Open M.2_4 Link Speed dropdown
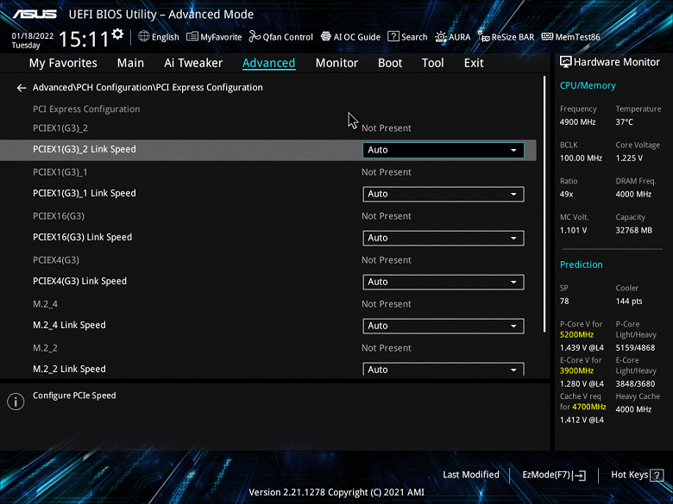This screenshot has width=673, height=504. [443, 326]
